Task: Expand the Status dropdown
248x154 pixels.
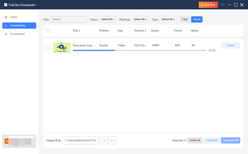Action: click(x=108, y=19)
